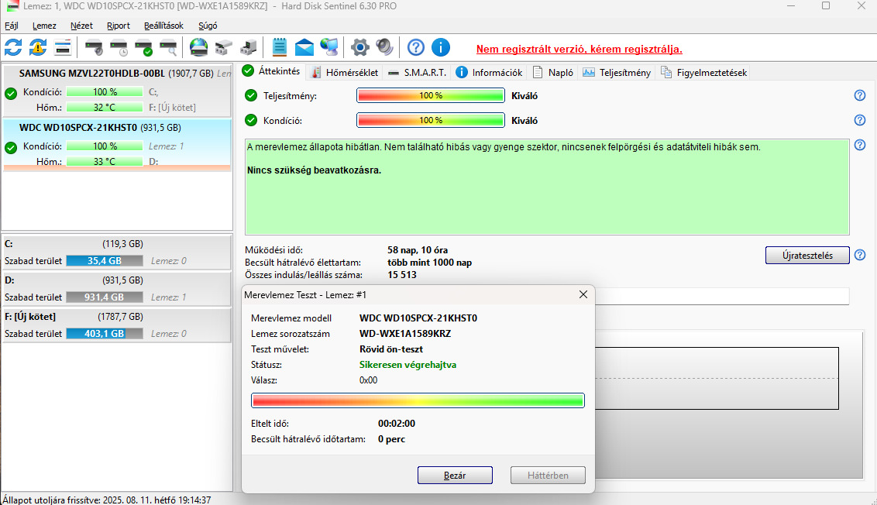The width and height of the screenshot is (877, 505).
Task: Open the Fájl menu
Action: click(11, 26)
